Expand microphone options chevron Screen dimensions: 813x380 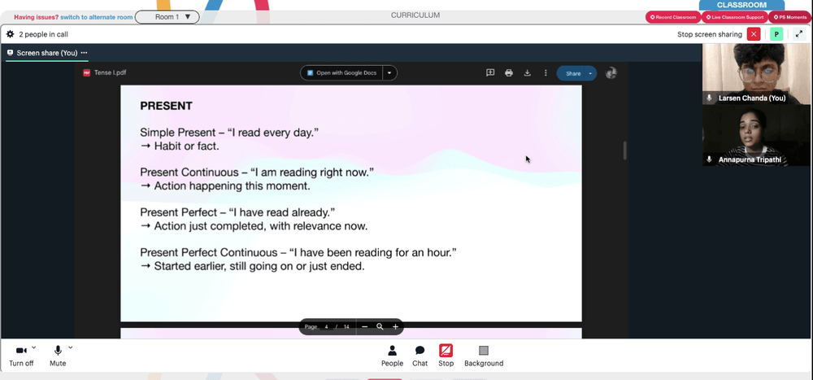71,347
